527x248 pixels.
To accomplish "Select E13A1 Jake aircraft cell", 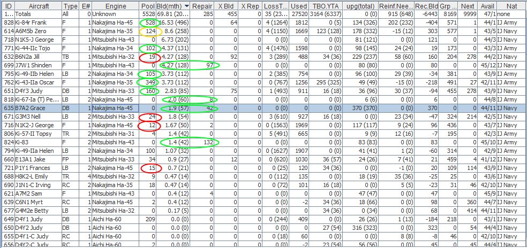I will [x=39, y=159].
